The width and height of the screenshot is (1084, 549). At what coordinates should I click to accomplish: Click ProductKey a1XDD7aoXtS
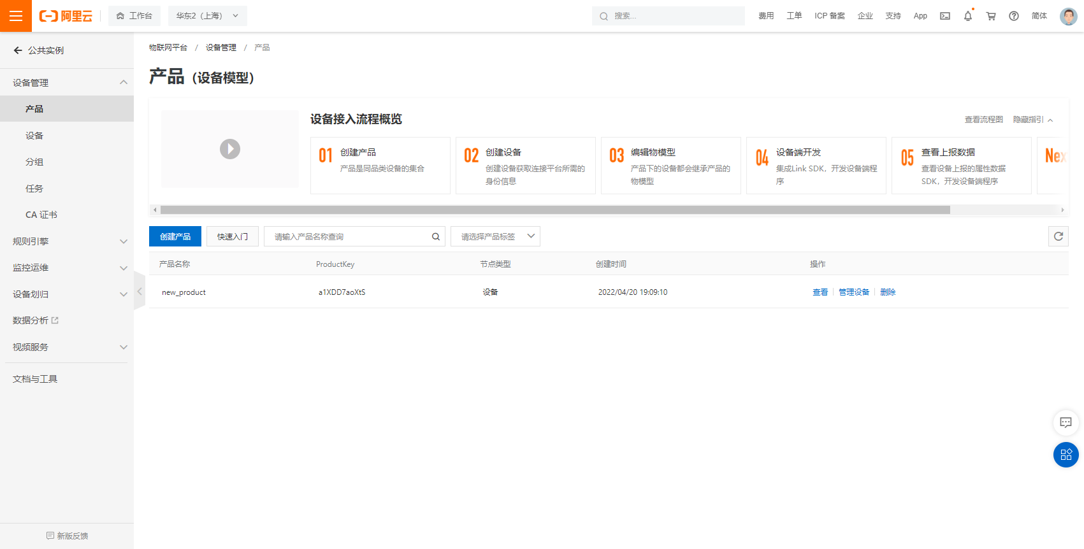click(x=342, y=292)
